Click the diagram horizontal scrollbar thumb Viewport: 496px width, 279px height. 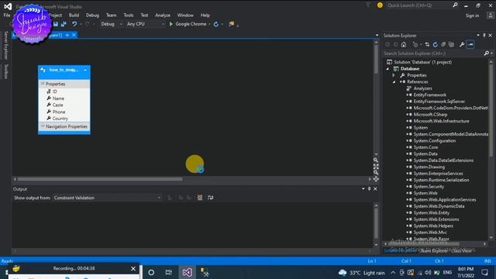100,179
